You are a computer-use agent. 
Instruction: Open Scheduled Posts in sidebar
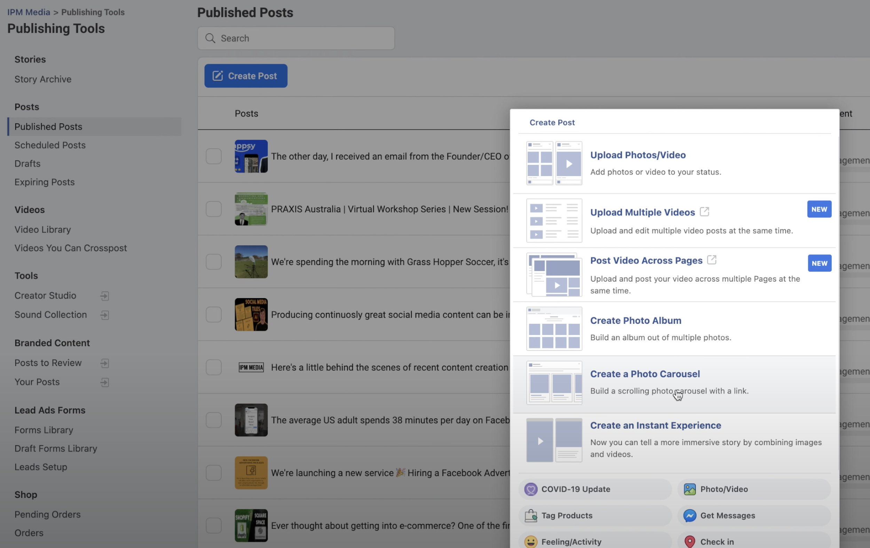point(50,145)
